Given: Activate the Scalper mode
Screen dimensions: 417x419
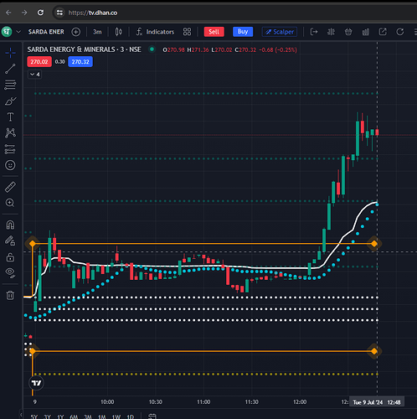Looking at the screenshot, I should 280,32.
